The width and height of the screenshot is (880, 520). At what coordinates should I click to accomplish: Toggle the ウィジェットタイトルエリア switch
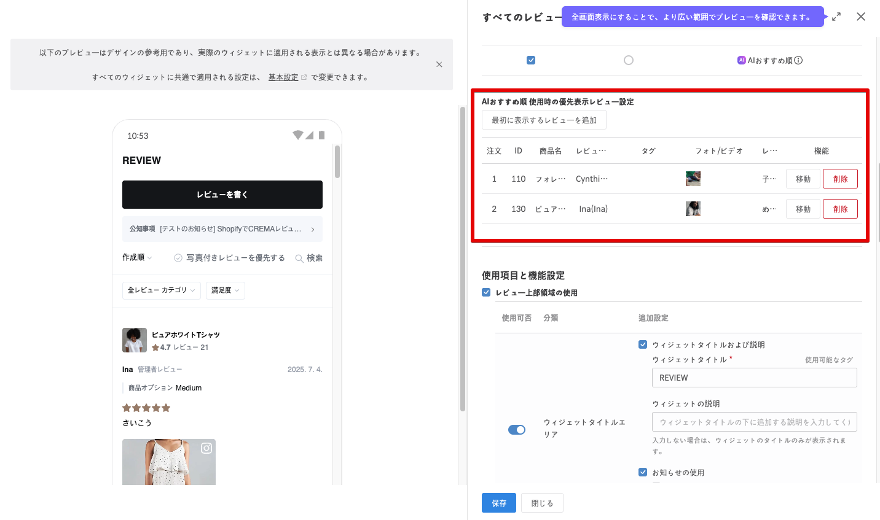point(517,430)
